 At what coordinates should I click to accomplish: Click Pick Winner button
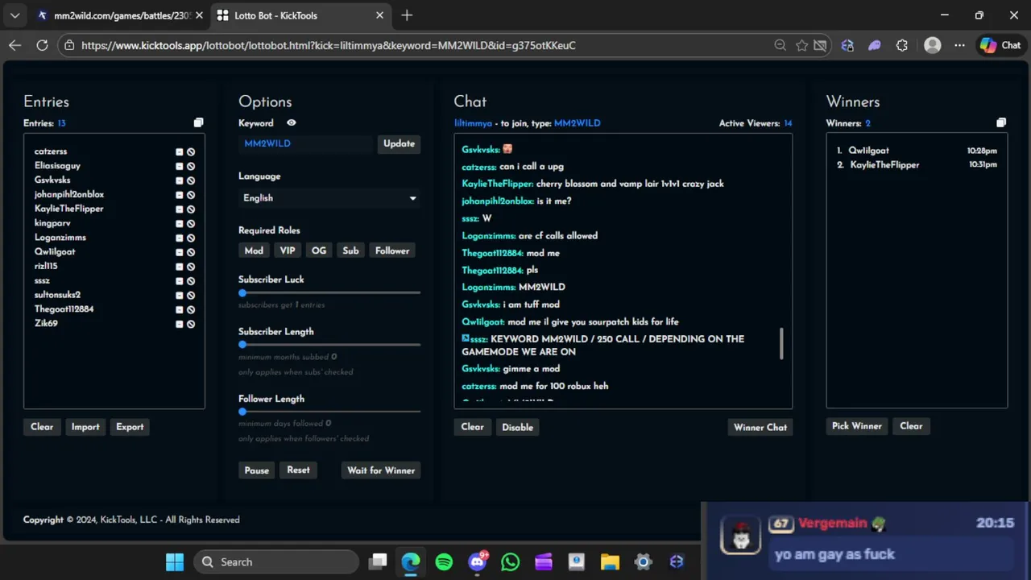coord(857,426)
